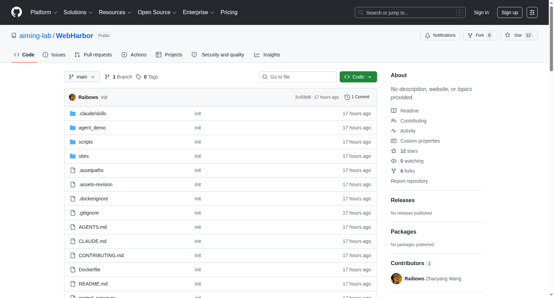Open Raibows avatar in commit header
This screenshot has height=298, width=554.
[x=72, y=97]
